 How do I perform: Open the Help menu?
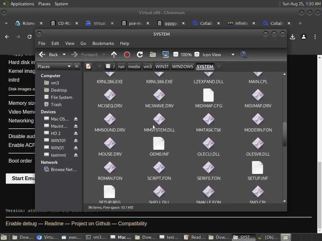tap(125, 43)
